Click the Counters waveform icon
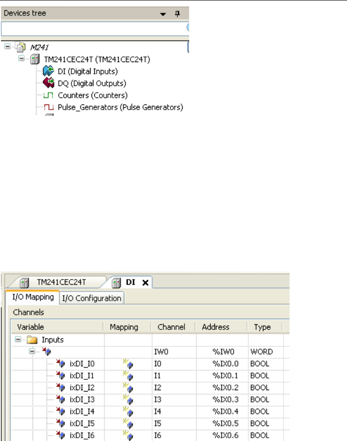Image resolution: width=347 pixels, height=441 pixels. click(x=49, y=95)
